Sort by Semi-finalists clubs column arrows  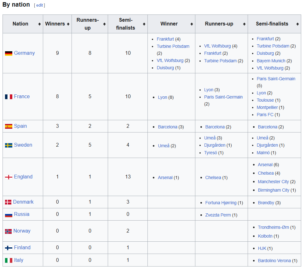click(x=298, y=24)
